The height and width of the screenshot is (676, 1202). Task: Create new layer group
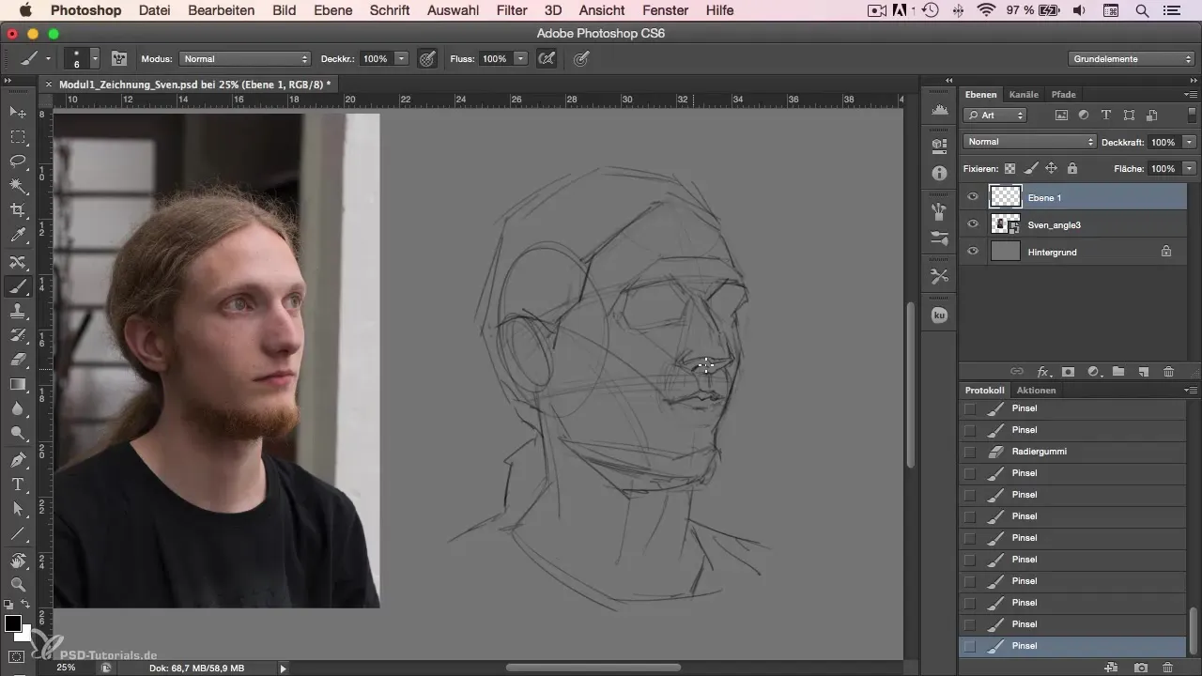point(1118,372)
